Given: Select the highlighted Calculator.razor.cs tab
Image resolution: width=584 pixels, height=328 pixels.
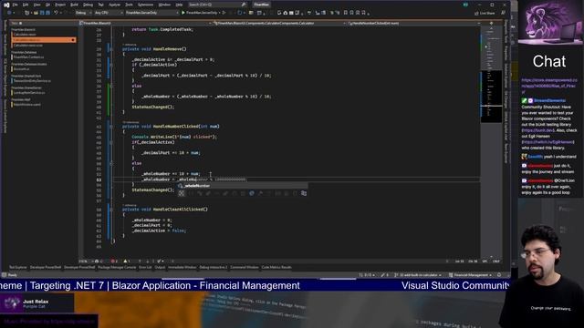Looking at the screenshot, I should [44, 40].
